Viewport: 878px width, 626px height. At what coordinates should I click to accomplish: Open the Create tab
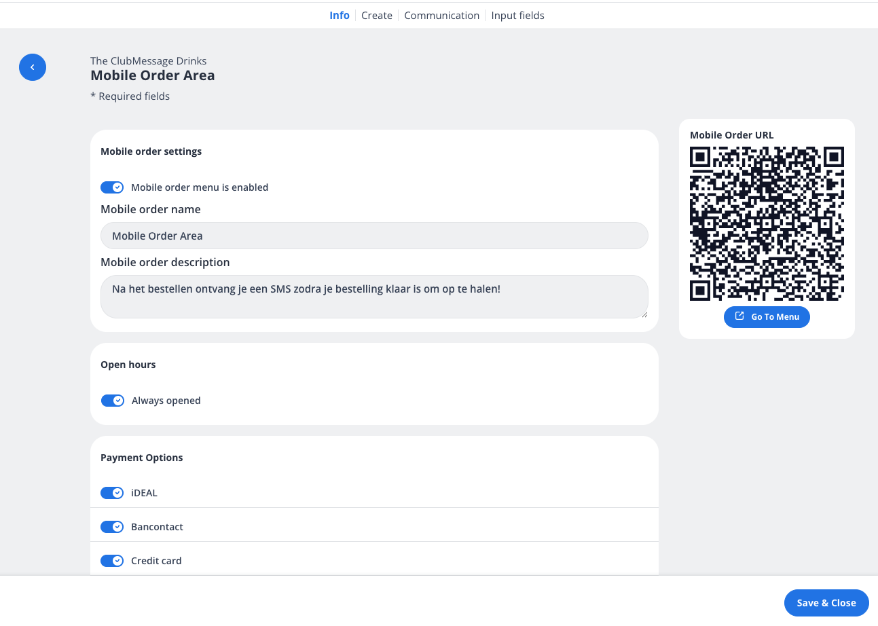click(x=377, y=15)
